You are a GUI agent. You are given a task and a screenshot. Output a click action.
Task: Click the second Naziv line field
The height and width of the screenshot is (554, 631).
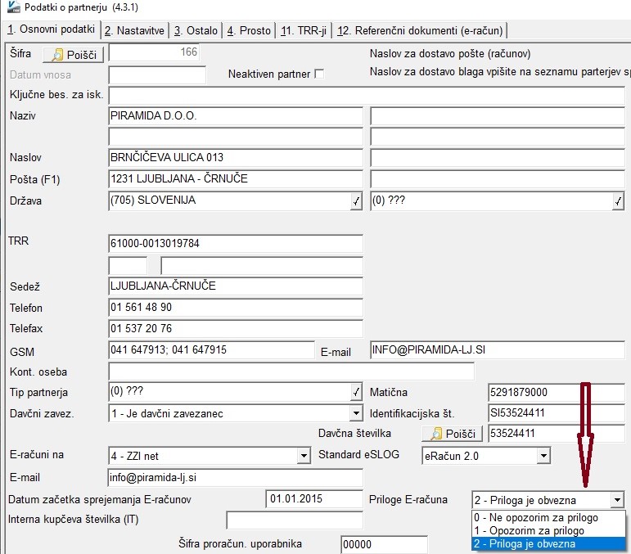coord(236,137)
